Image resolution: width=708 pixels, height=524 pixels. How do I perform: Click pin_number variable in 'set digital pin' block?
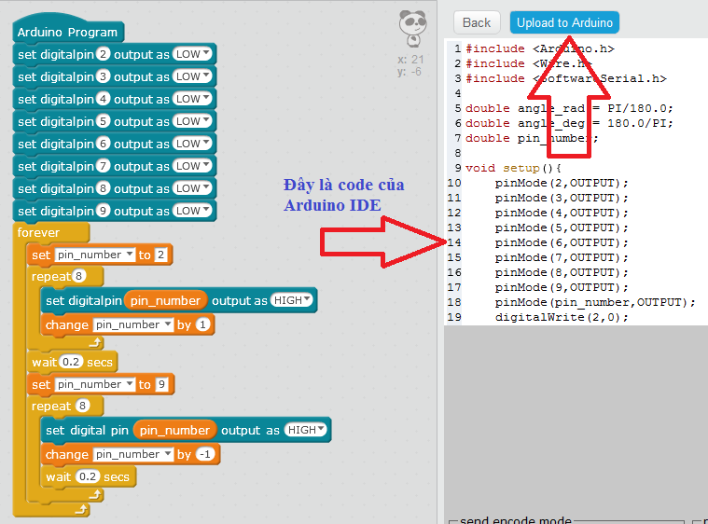tap(174, 430)
